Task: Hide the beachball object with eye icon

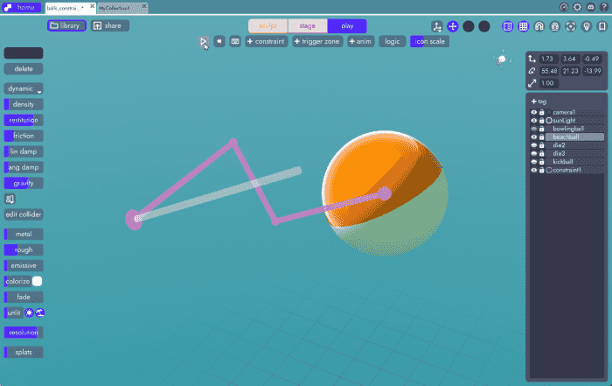Action: coord(533,137)
